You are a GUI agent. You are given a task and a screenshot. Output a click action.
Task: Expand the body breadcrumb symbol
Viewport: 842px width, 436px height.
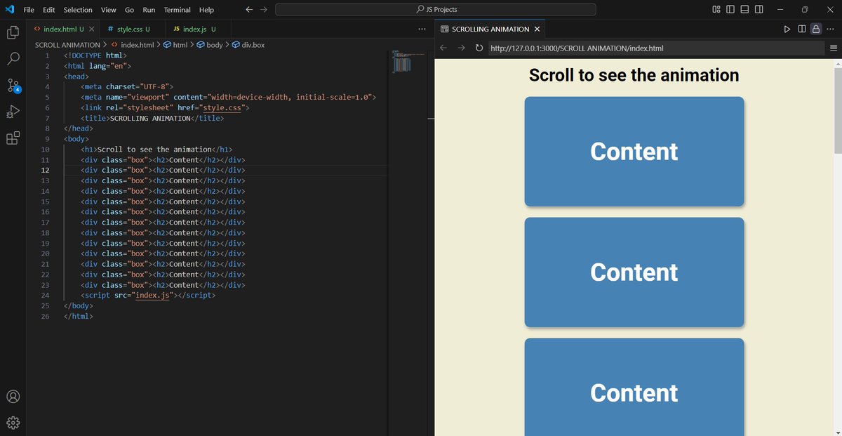[x=209, y=45]
